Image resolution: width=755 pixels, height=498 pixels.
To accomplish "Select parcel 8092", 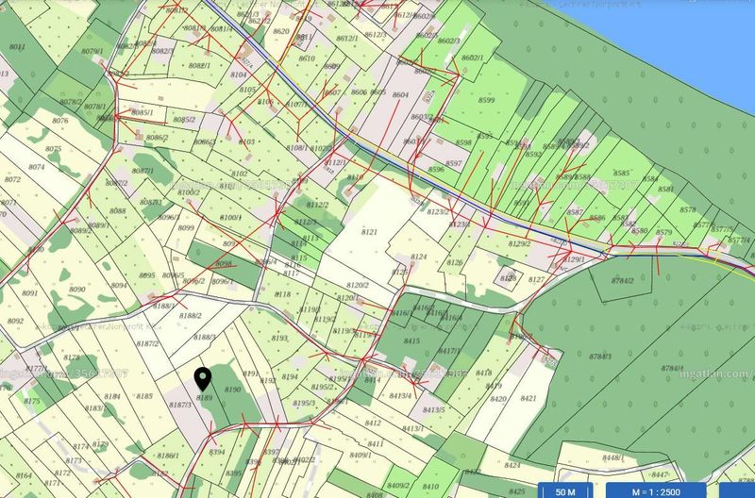I will [15, 321].
